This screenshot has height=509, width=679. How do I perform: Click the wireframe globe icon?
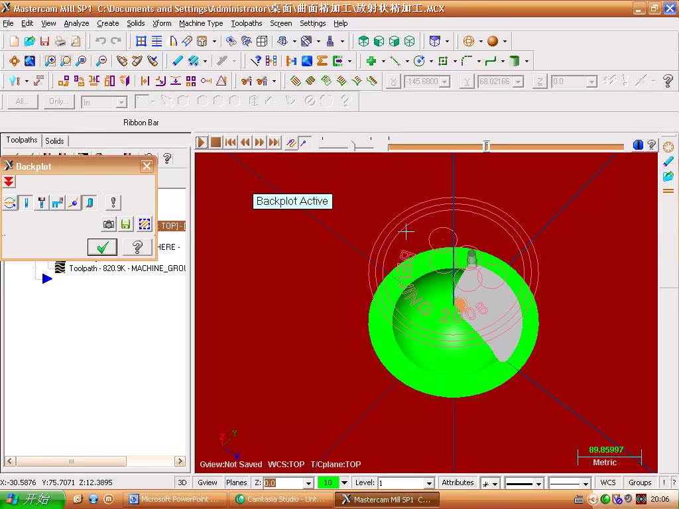[x=469, y=41]
